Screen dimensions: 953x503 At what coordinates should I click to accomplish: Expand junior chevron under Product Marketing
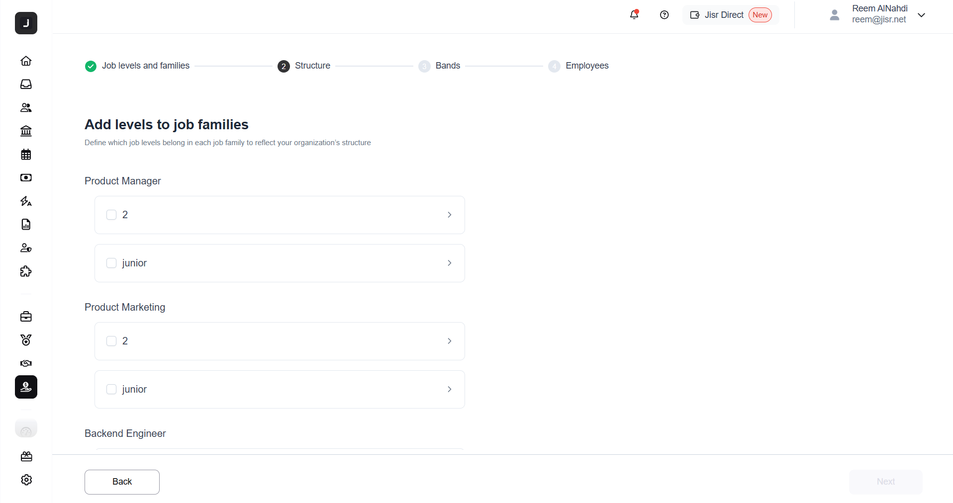[449, 389]
